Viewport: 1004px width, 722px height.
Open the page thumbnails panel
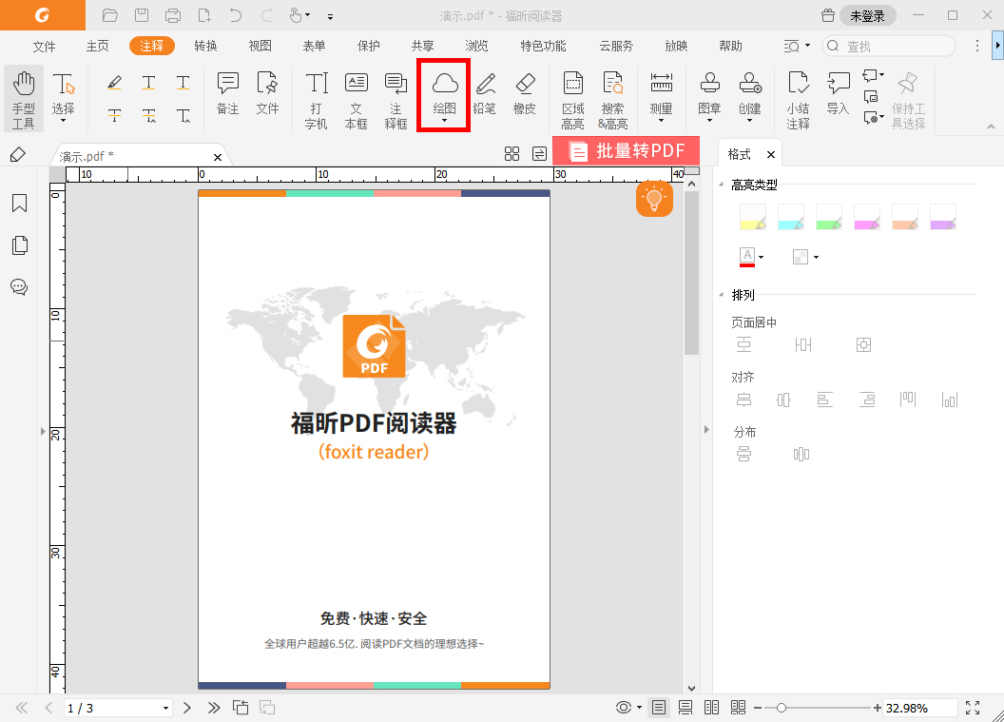tap(19, 244)
